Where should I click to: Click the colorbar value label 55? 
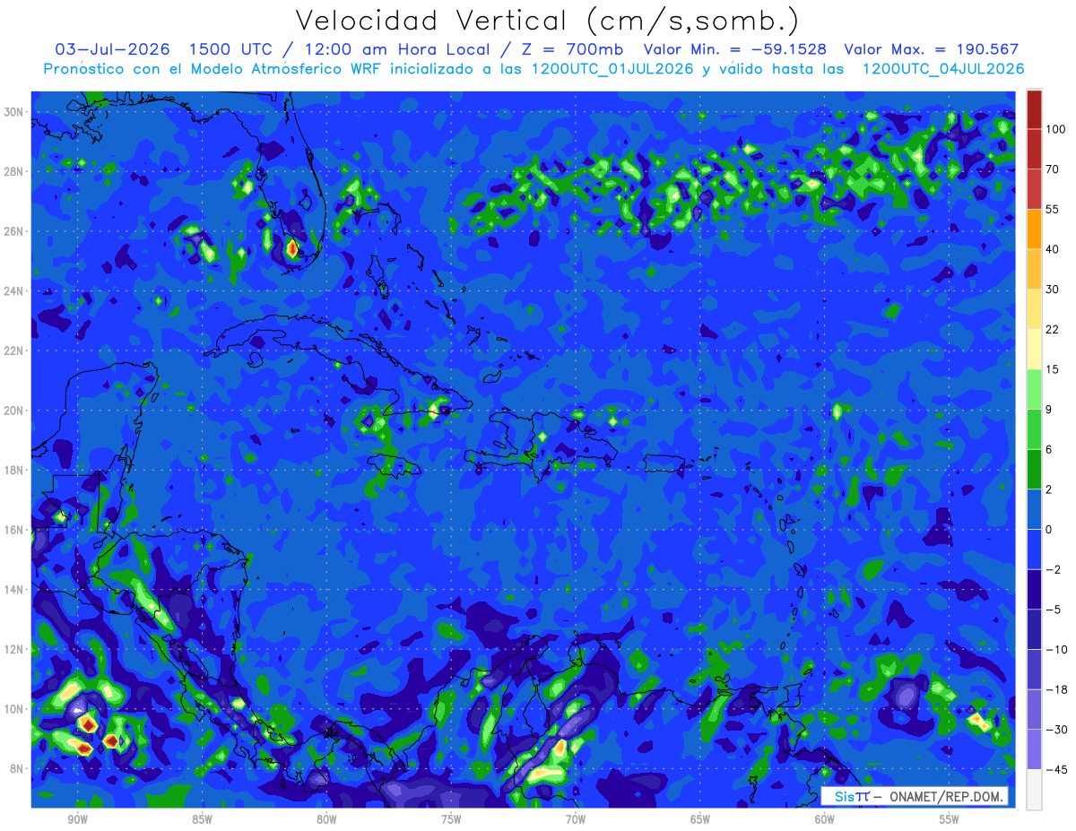(x=1053, y=209)
